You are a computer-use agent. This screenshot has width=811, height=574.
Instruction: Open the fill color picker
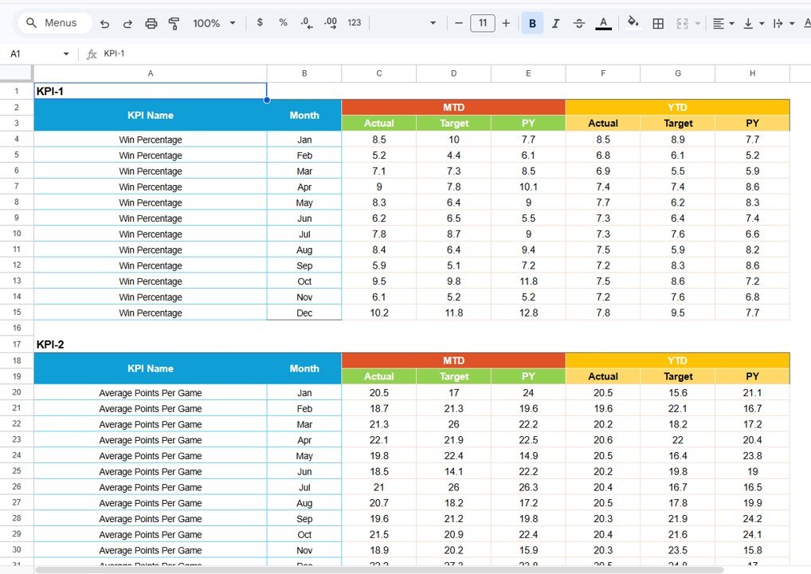(x=633, y=22)
